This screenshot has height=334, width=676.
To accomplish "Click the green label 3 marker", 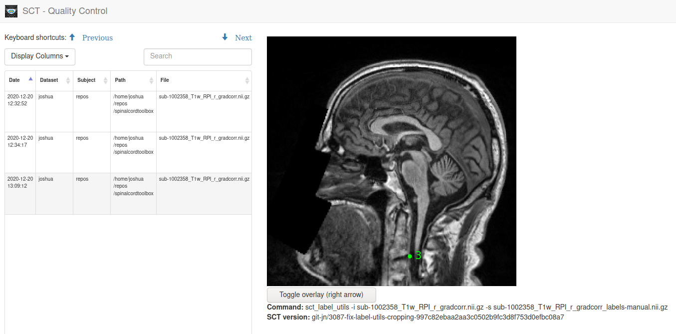I will pyautogui.click(x=414, y=256).
